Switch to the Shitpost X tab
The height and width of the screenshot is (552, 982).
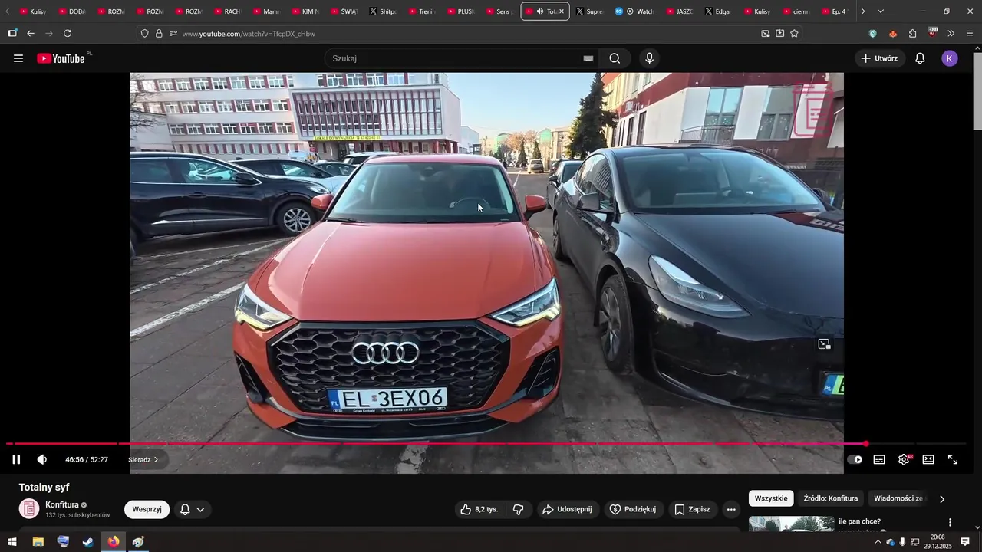click(x=383, y=11)
